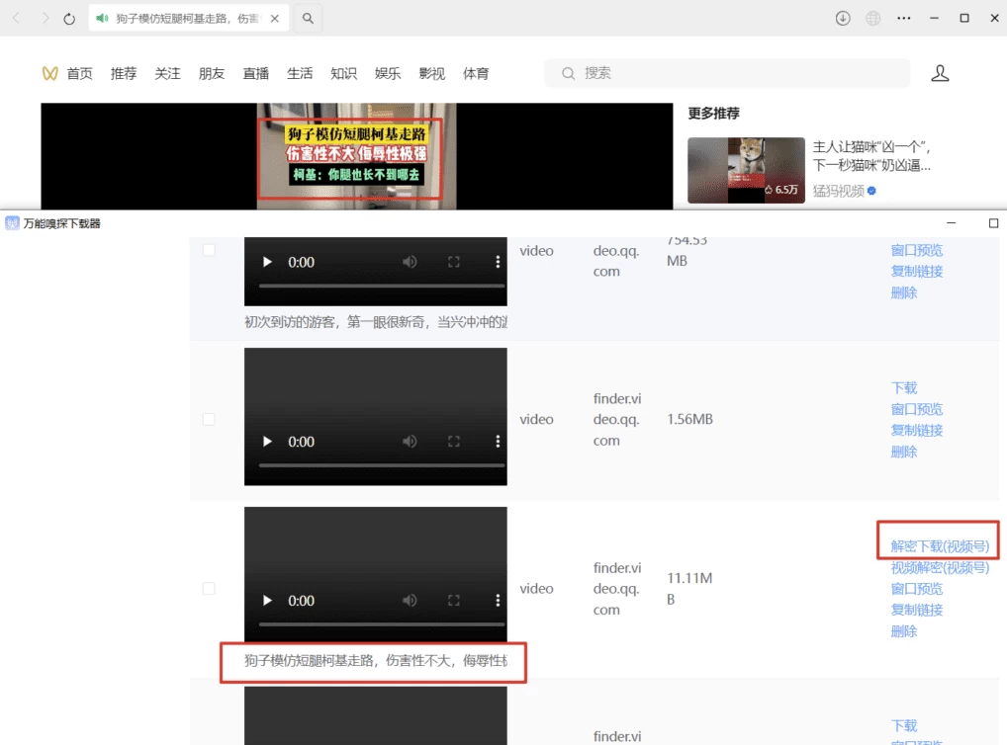Click the magnifier icon beside the browser tab
The width and height of the screenshot is (1007, 745).
(x=308, y=18)
